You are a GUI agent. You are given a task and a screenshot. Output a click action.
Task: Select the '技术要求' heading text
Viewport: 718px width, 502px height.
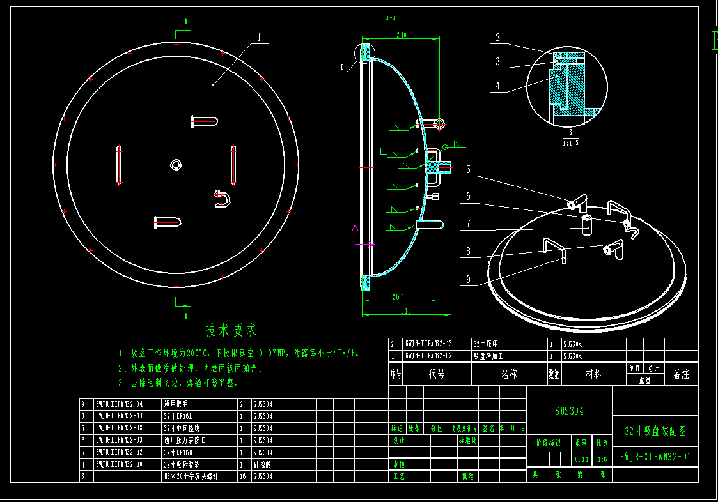(231, 330)
